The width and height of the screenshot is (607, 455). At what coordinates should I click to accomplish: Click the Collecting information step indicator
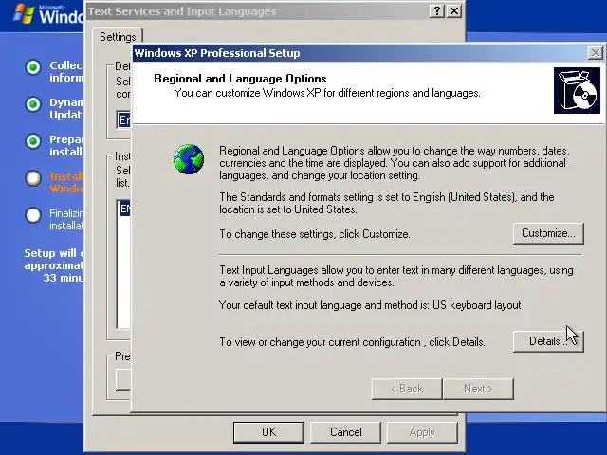pyautogui.click(x=33, y=67)
